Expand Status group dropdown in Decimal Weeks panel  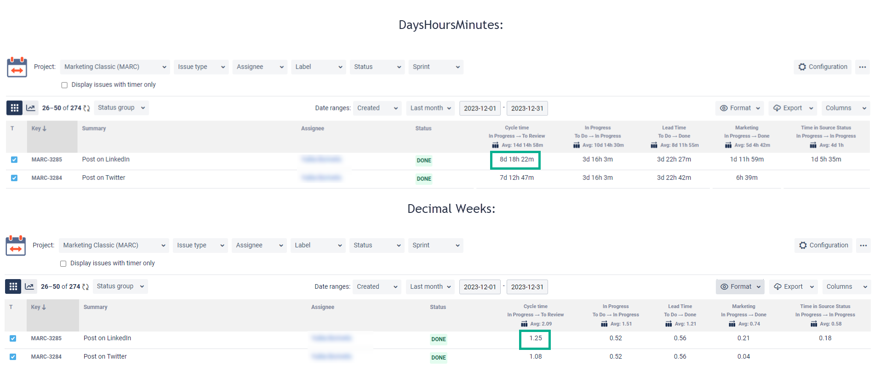point(120,286)
